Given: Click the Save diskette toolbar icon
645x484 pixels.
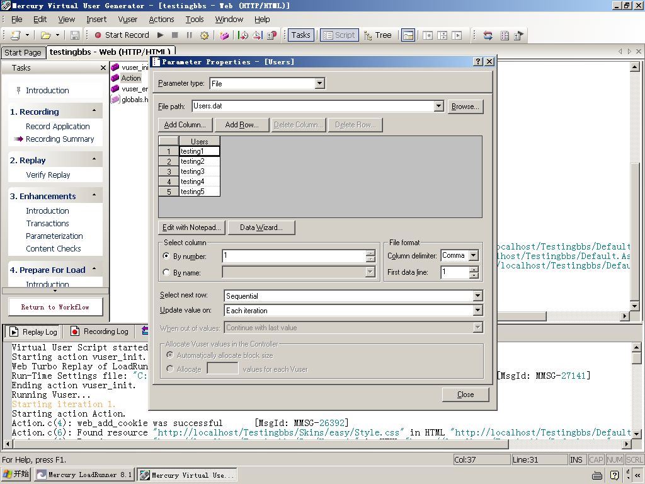Looking at the screenshot, I should pos(75,35).
